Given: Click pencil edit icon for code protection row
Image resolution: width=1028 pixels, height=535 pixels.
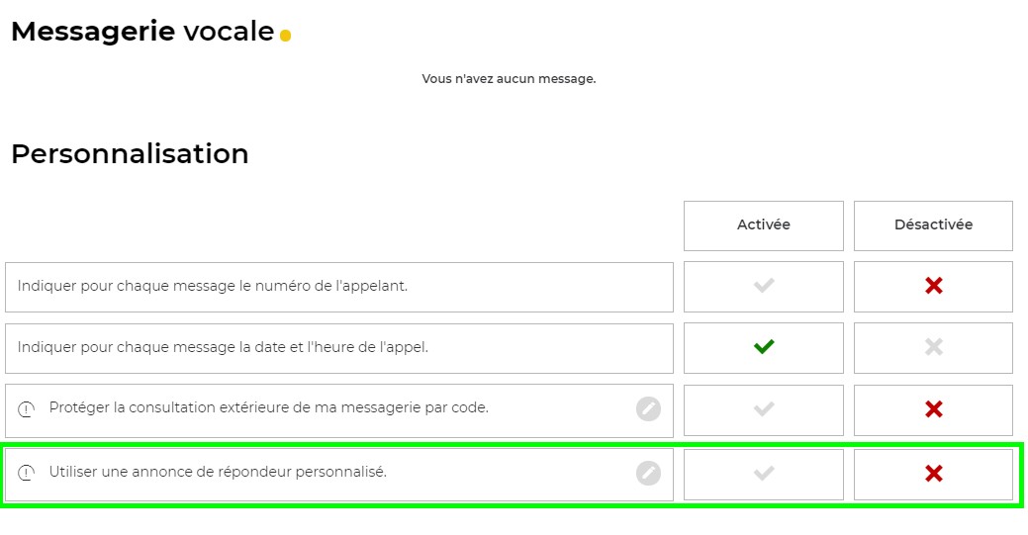Looking at the screenshot, I should pos(648,408).
